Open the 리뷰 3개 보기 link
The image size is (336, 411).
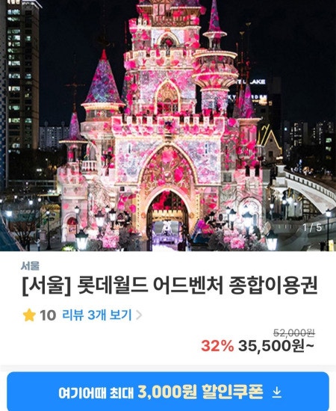[x=96, y=315]
